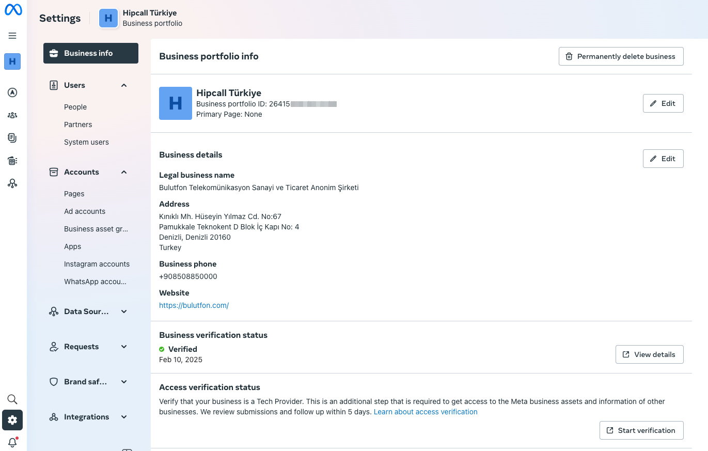Select Business info in the sidebar
The height and width of the screenshot is (451, 708).
click(x=91, y=53)
